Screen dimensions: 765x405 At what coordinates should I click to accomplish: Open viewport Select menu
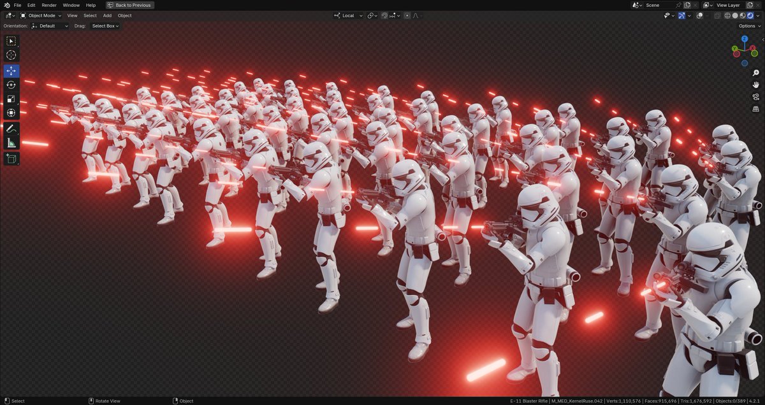pos(91,15)
